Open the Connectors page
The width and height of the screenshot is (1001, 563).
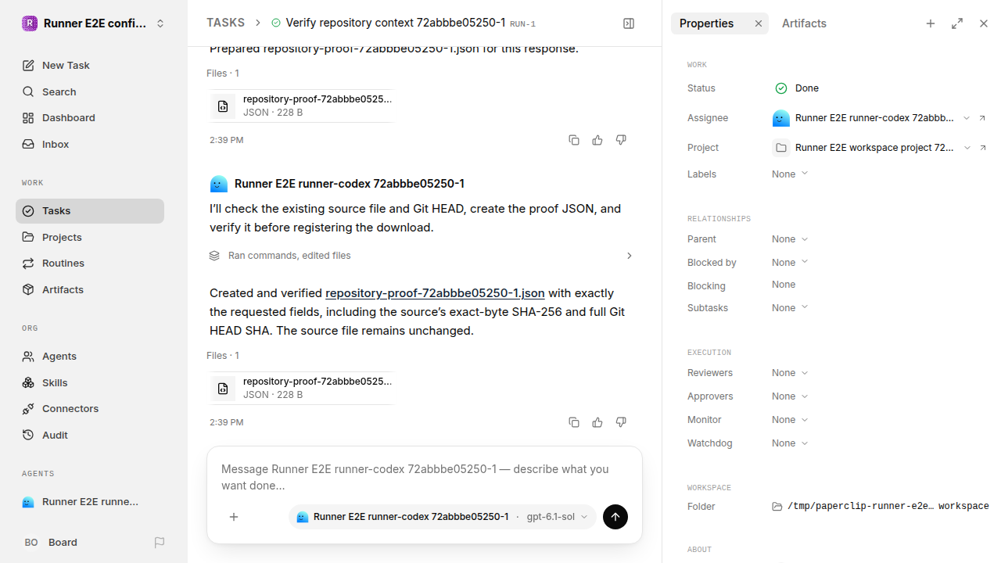coord(90,408)
